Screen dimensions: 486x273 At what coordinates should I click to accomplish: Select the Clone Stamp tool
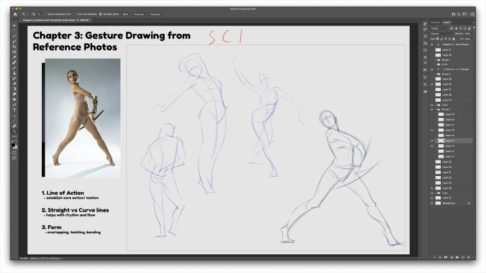click(x=14, y=73)
